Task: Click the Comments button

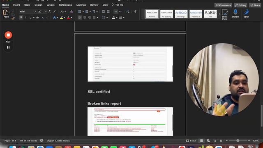Action: point(223,5)
